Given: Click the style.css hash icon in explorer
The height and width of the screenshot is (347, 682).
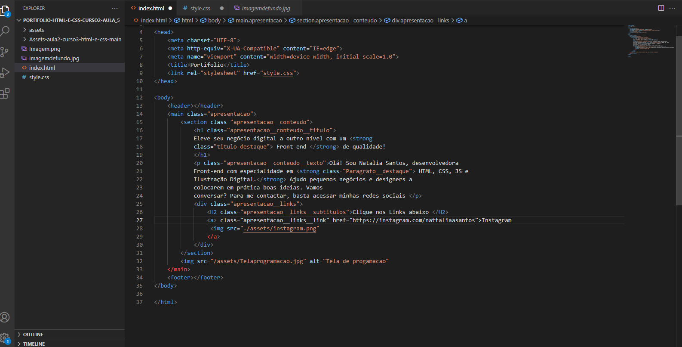Looking at the screenshot, I should tap(24, 77).
